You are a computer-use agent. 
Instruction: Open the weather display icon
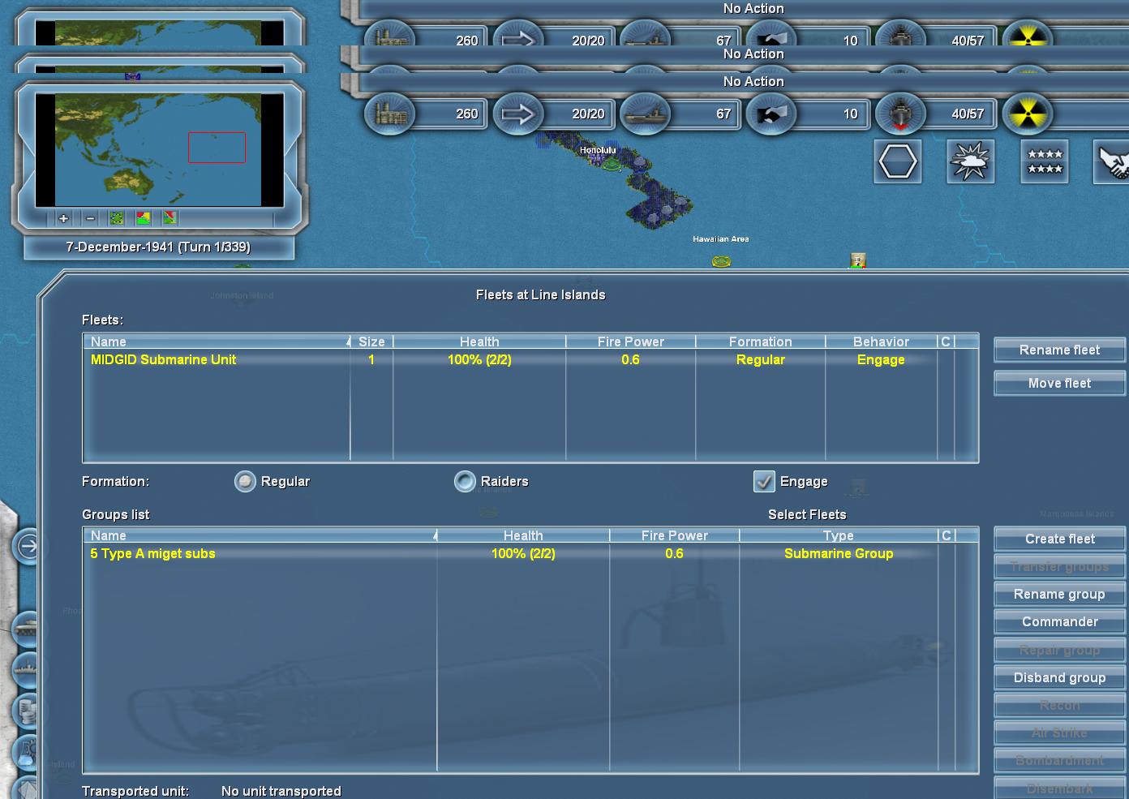(x=971, y=161)
